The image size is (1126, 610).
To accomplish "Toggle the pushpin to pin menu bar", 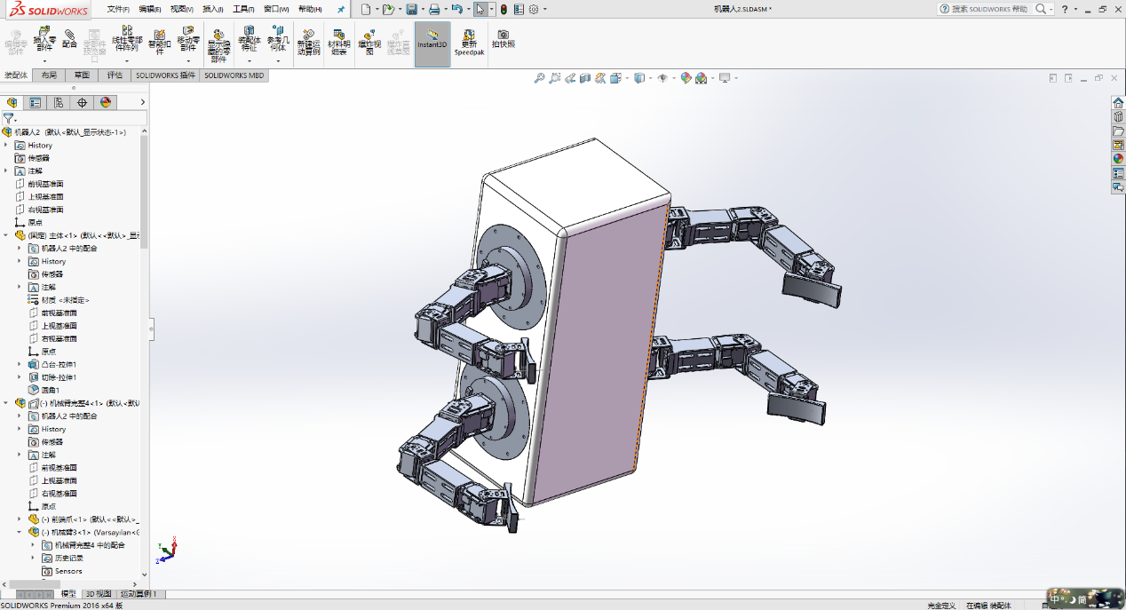I will point(341,9).
